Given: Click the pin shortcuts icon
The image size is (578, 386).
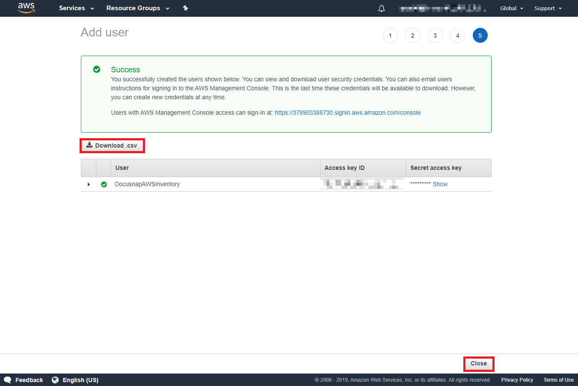Looking at the screenshot, I should point(185,8).
